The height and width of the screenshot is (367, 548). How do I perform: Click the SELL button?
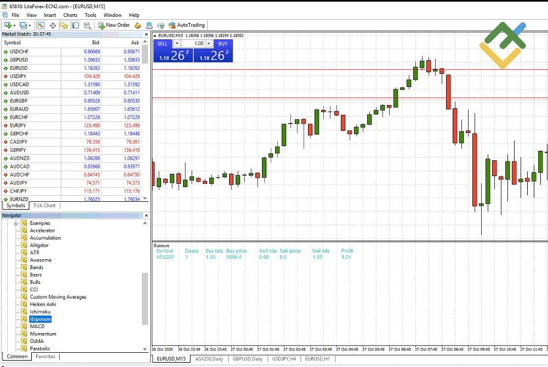[x=163, y=44]
